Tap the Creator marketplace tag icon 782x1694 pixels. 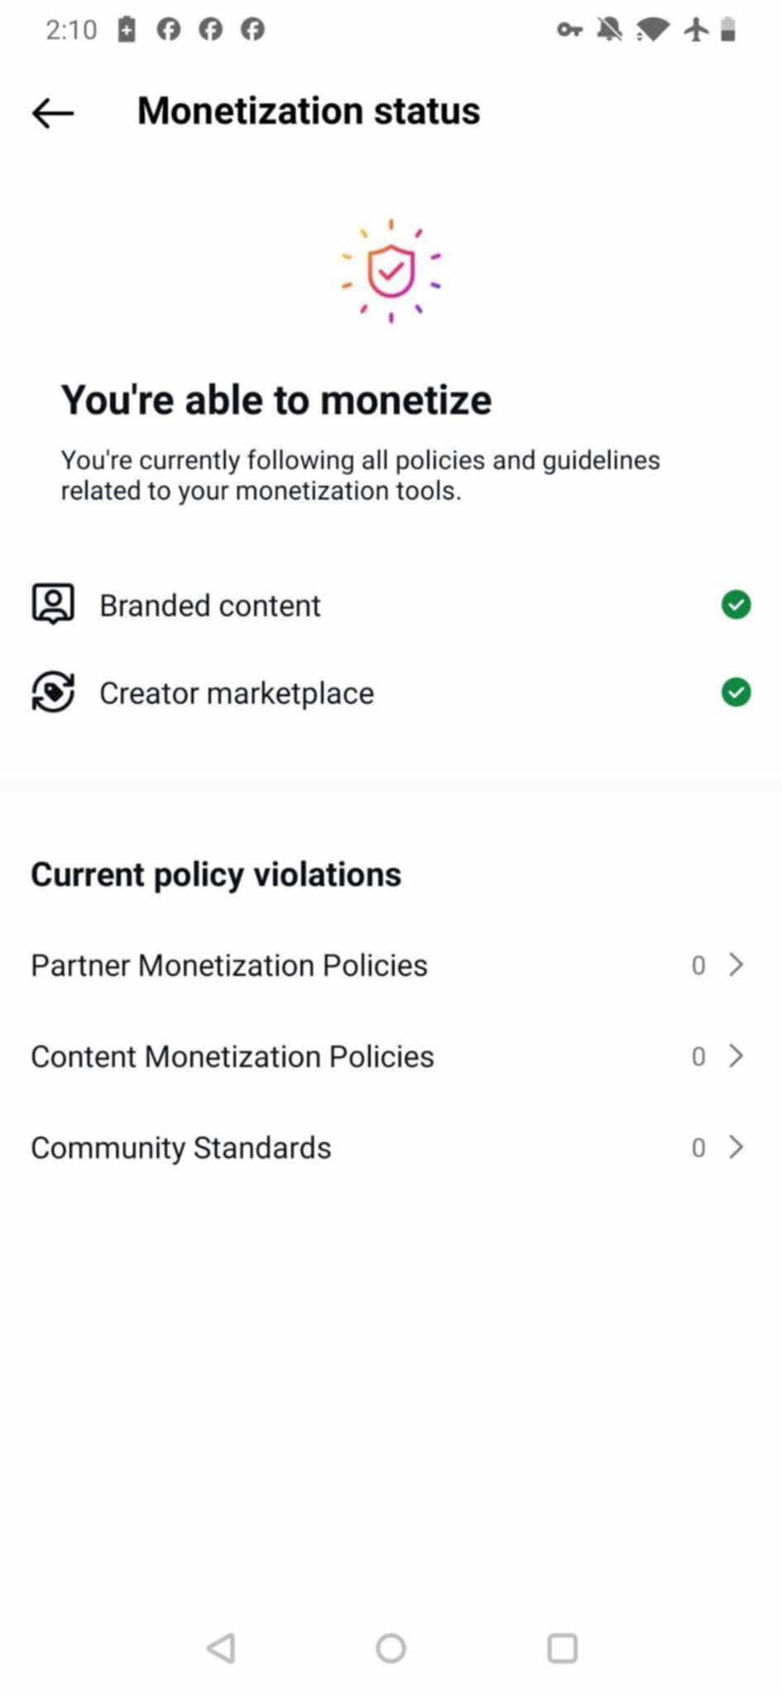[53, 691]
